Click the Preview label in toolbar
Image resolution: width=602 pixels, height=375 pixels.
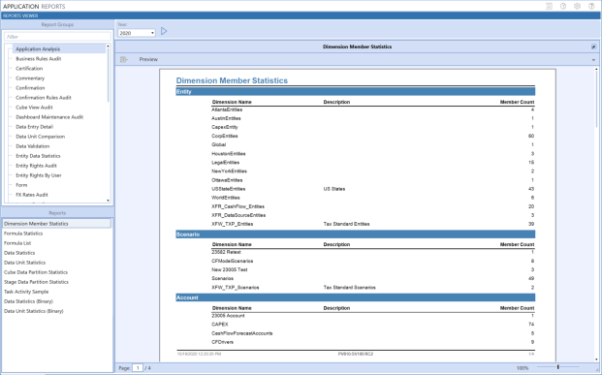coord(148,59)
